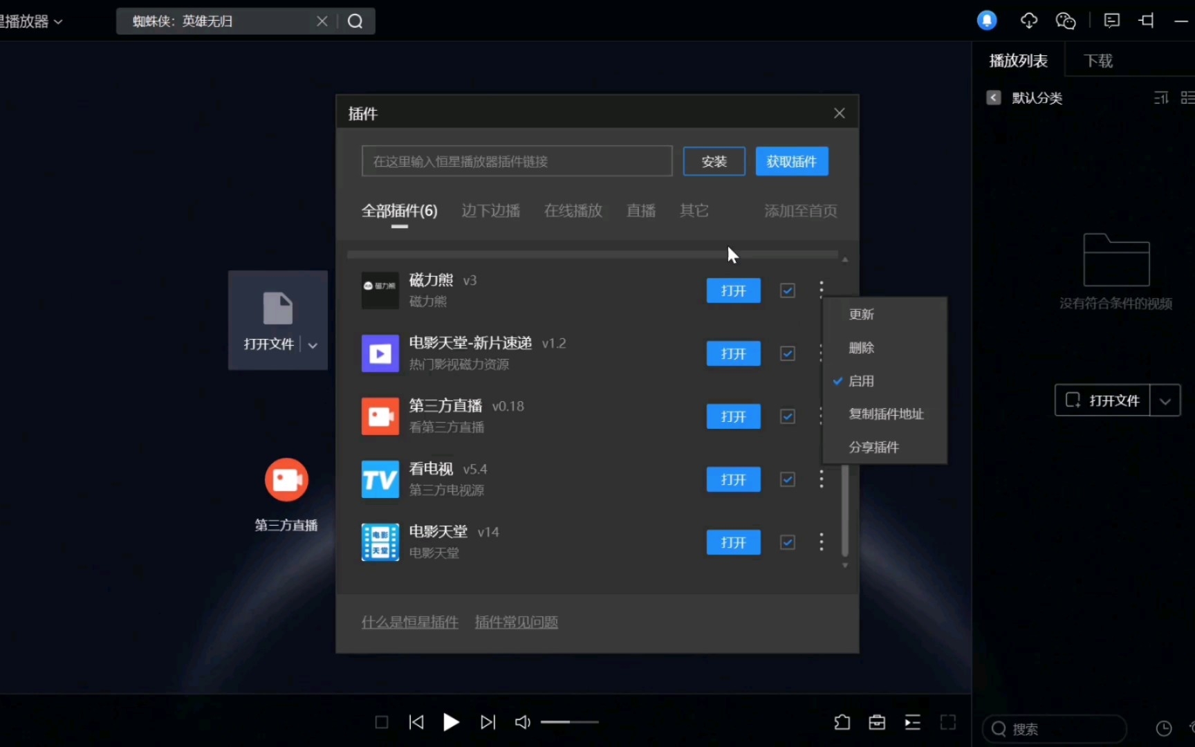Uncheck the 看电视 plugin checkbox

(788, 479)
